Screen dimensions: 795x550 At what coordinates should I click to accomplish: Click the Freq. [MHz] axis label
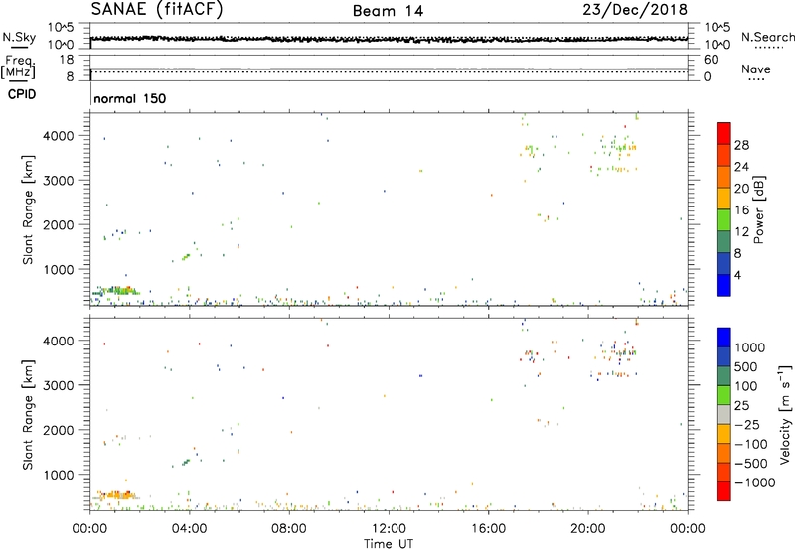tap(19, 68)
